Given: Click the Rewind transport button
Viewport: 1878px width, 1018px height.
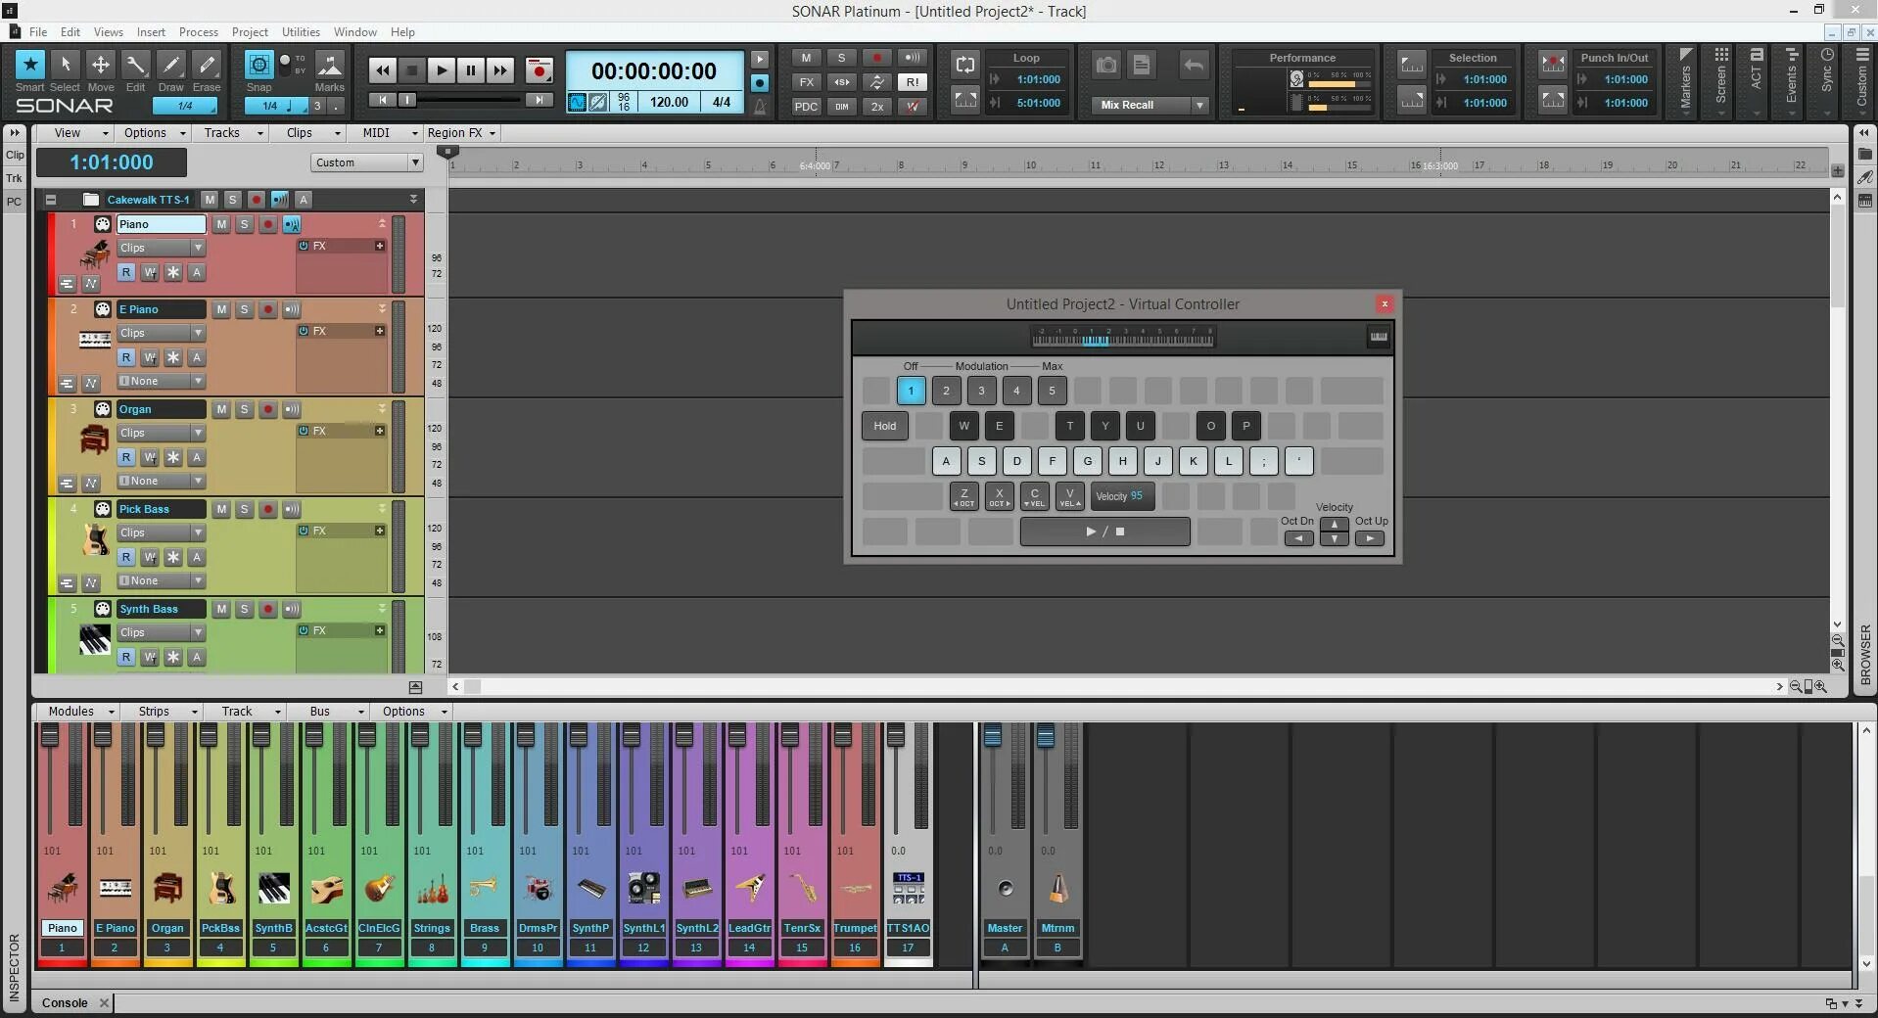Looking at the screenshot, I should tap(383, 70).
